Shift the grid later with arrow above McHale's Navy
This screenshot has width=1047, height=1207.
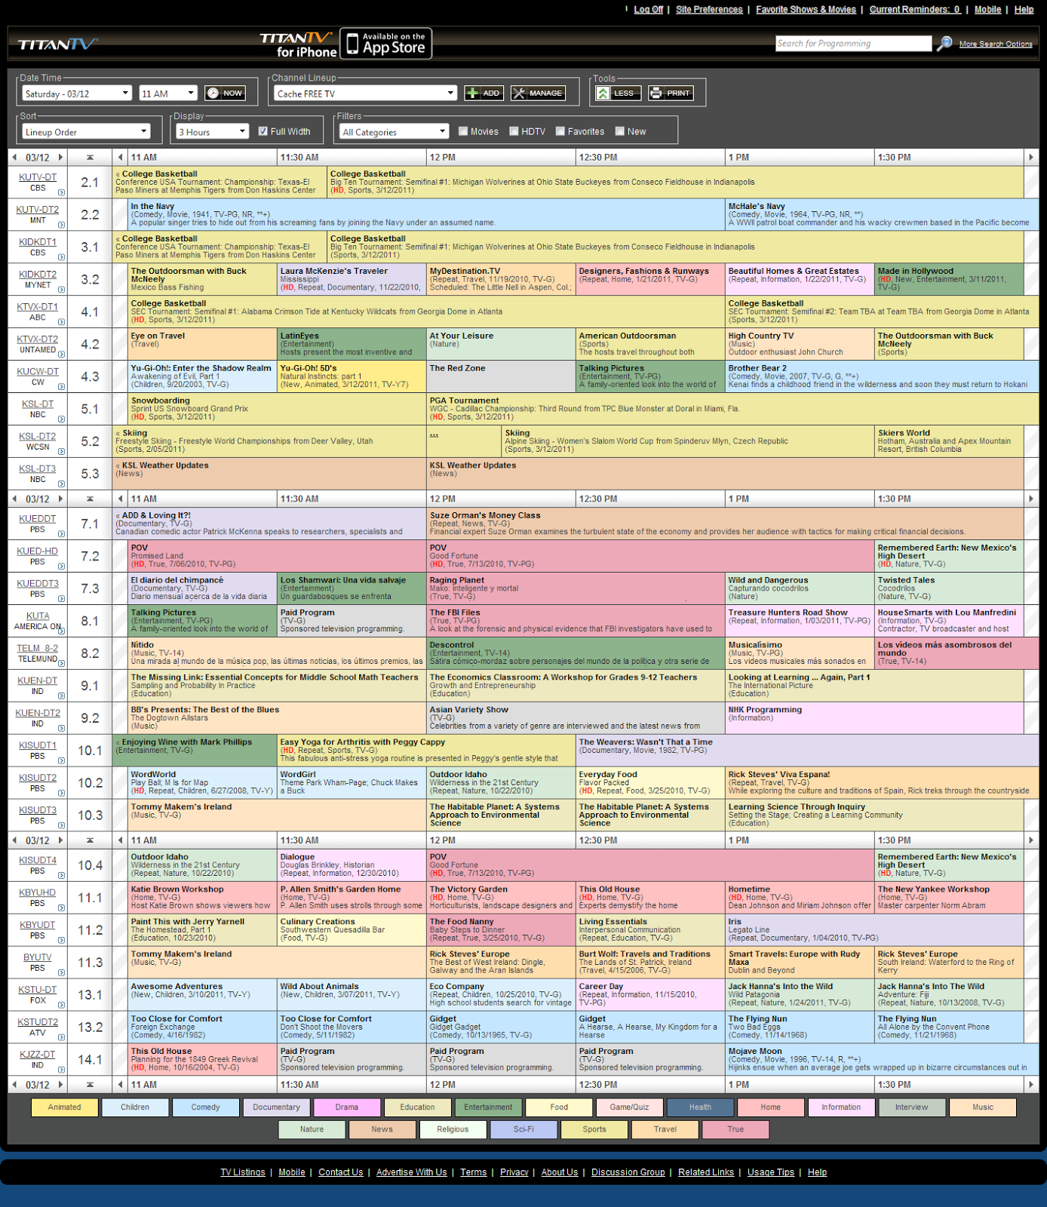coord(1031,157)
